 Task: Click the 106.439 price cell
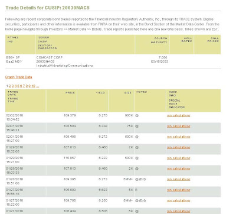pos(70,211)
